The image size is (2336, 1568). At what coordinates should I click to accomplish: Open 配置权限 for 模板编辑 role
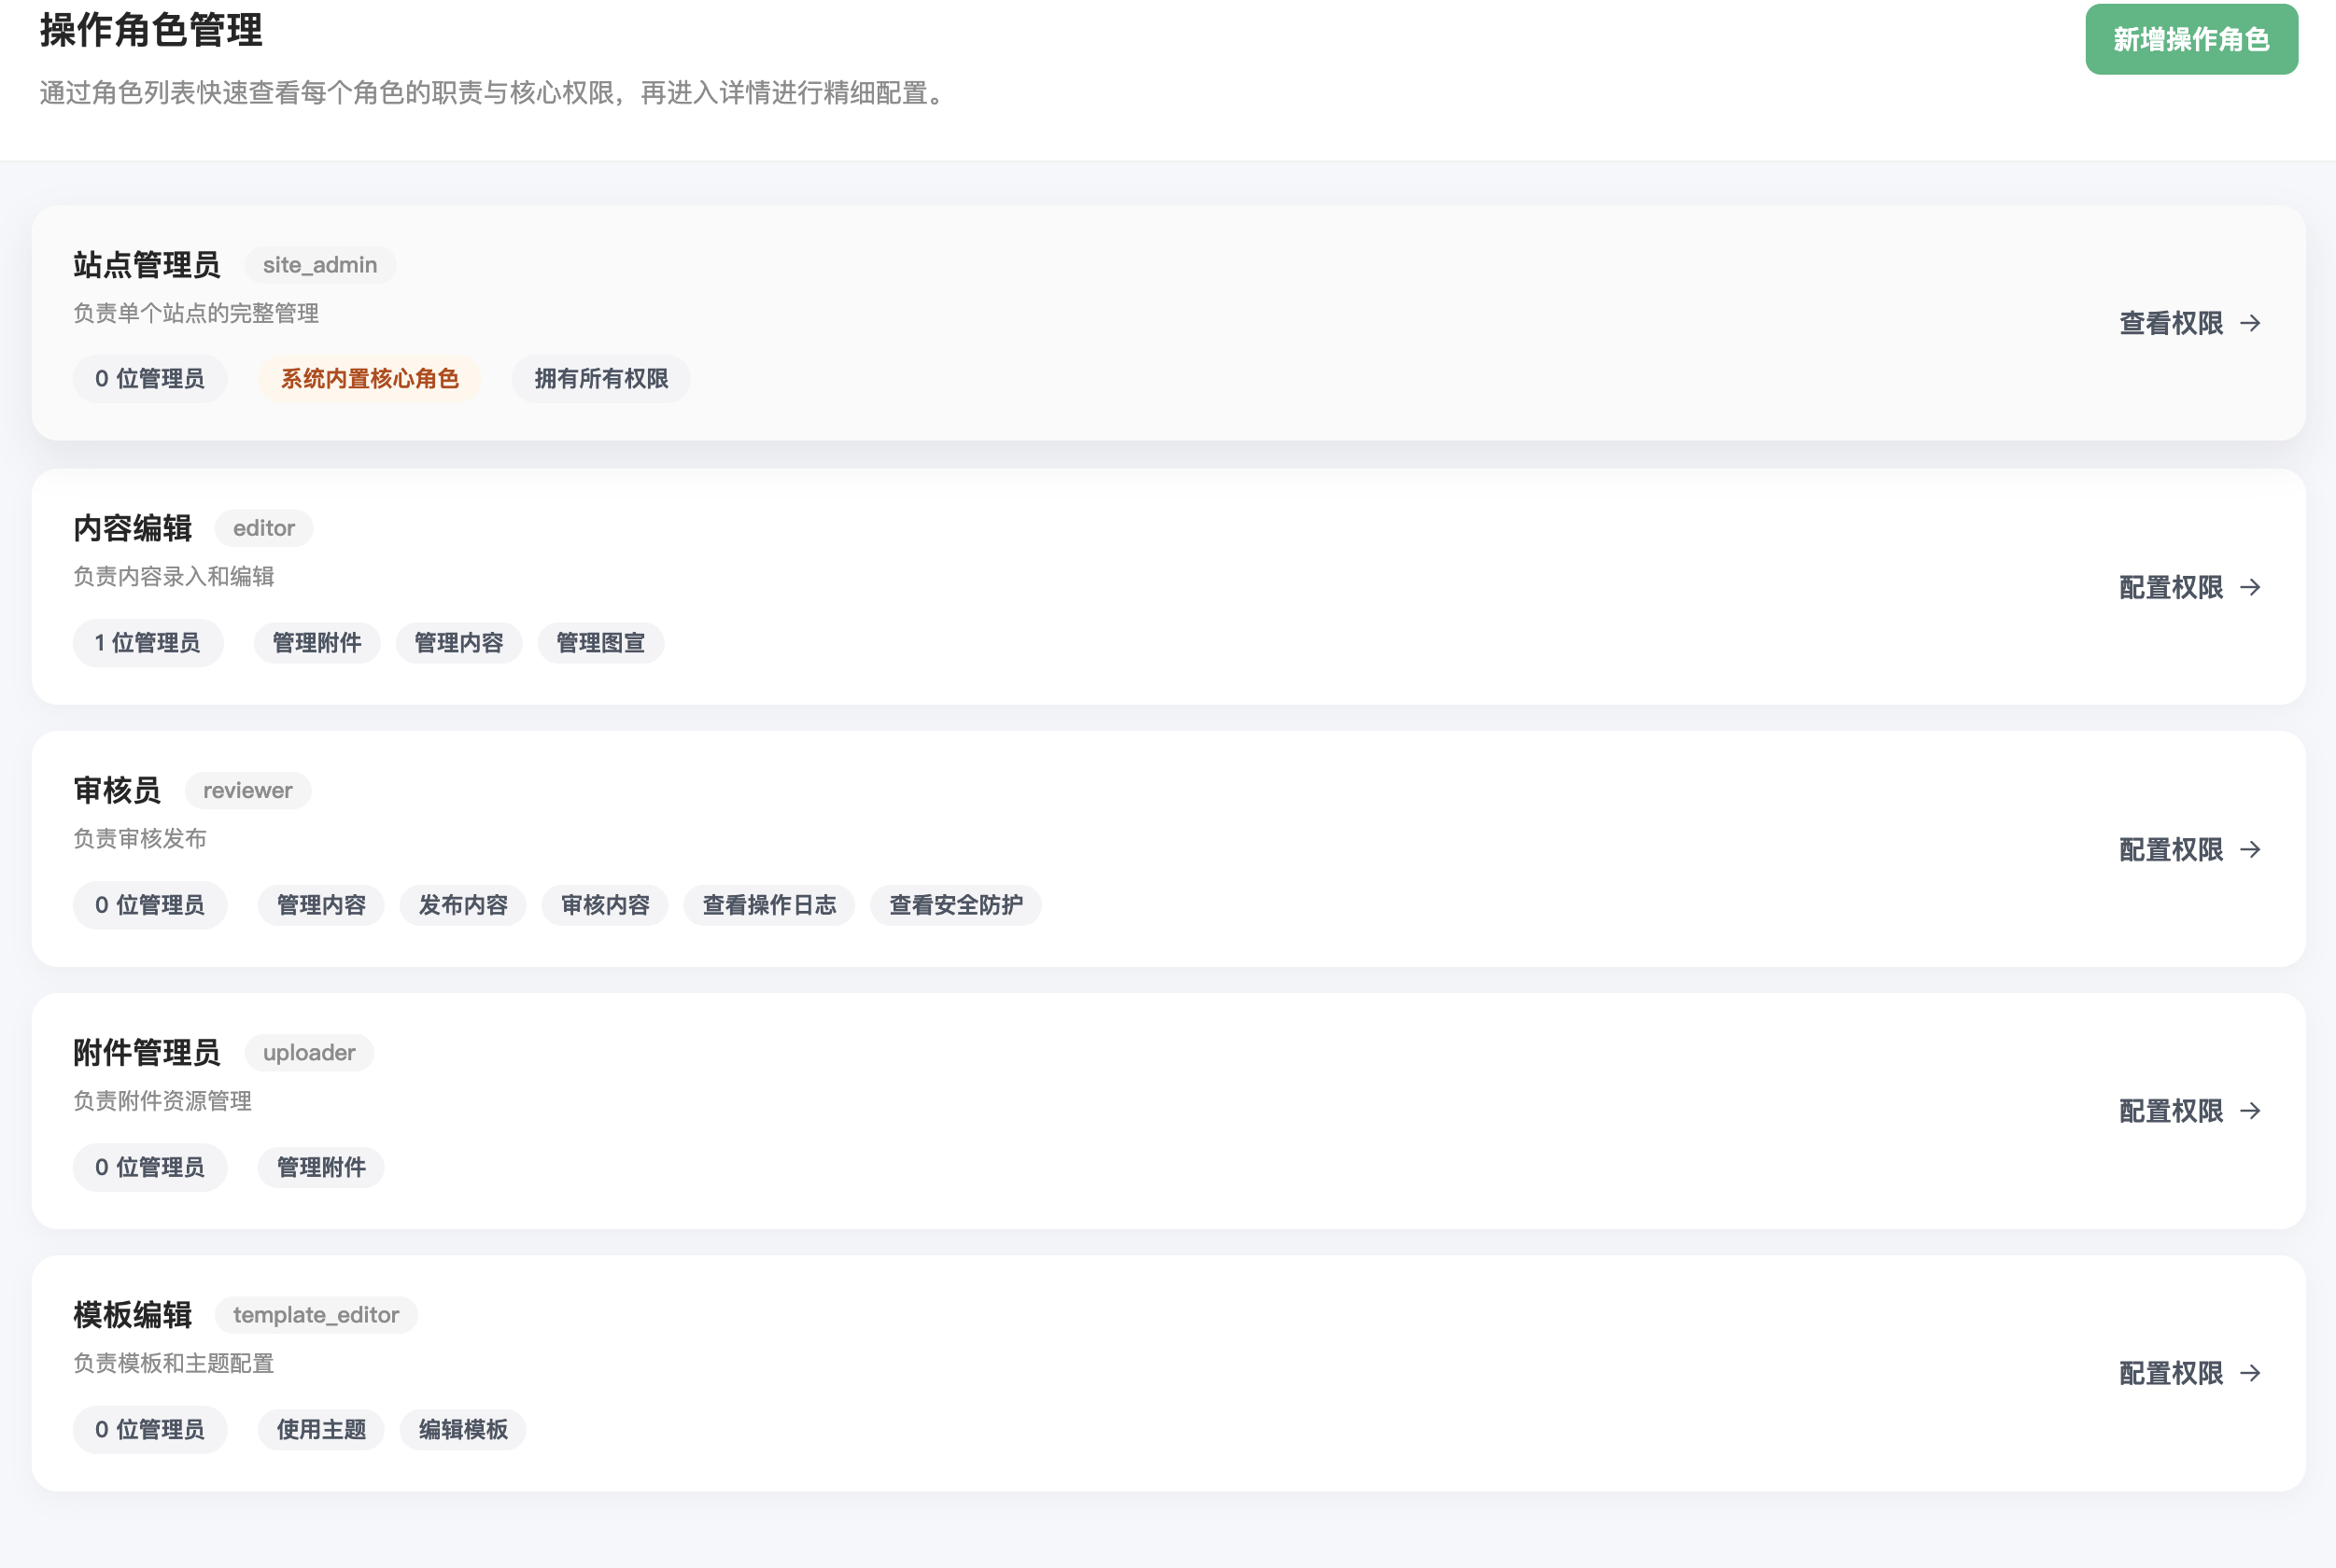click(2170, 1373)
